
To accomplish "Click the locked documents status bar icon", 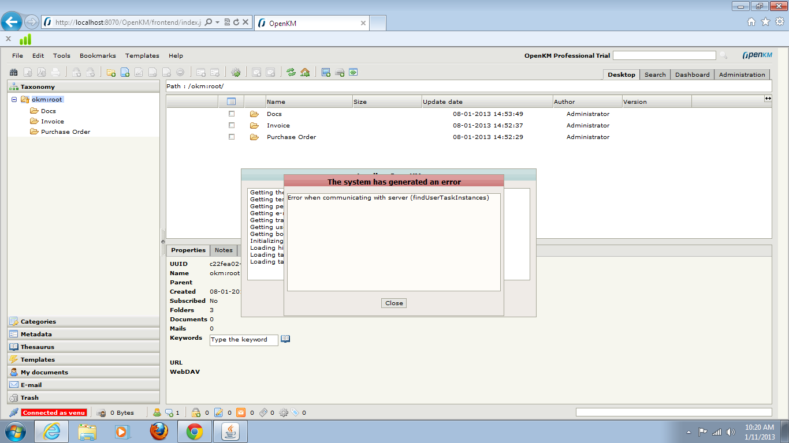I will [196, 412].
